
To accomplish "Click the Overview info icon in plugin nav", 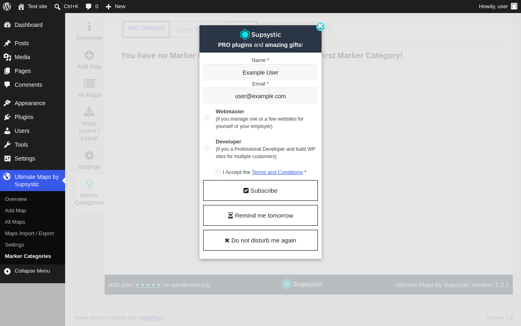I will click(x=89, y=26).
